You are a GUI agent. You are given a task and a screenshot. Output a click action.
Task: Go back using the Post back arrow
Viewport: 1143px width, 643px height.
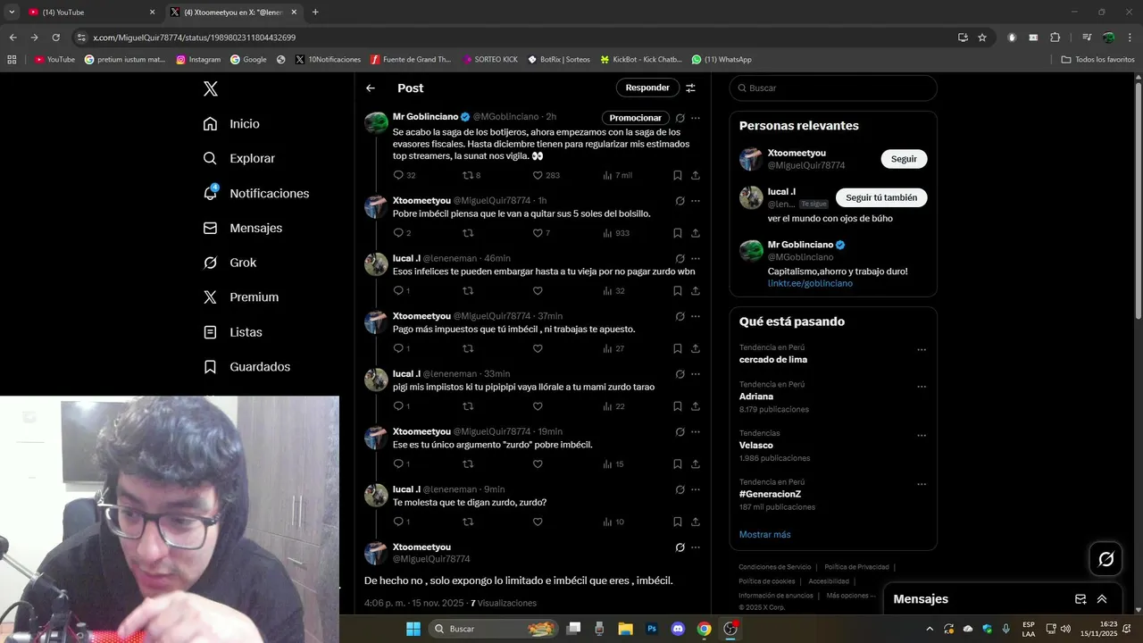(371, 88)
